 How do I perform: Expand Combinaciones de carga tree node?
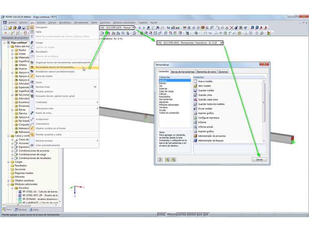coord(12,155)
